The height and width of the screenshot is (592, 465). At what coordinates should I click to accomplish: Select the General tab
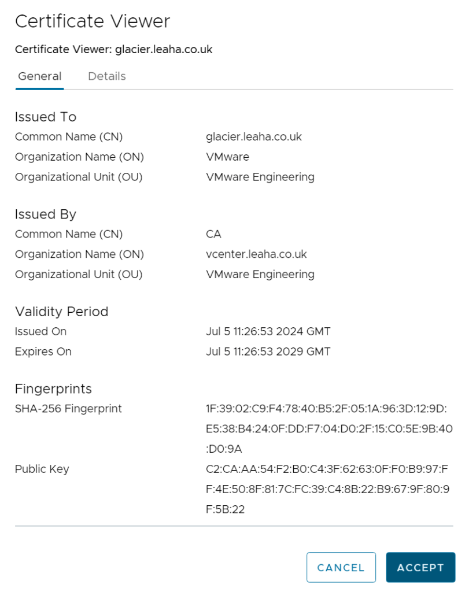(40, 76)
